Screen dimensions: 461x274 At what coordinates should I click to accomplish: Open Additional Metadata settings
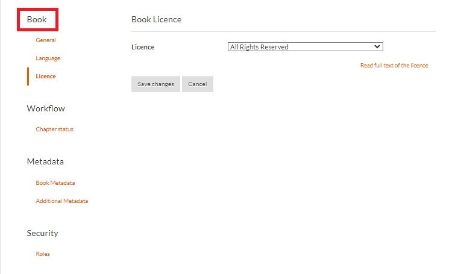pyautogui.click(x=62, y=201)
